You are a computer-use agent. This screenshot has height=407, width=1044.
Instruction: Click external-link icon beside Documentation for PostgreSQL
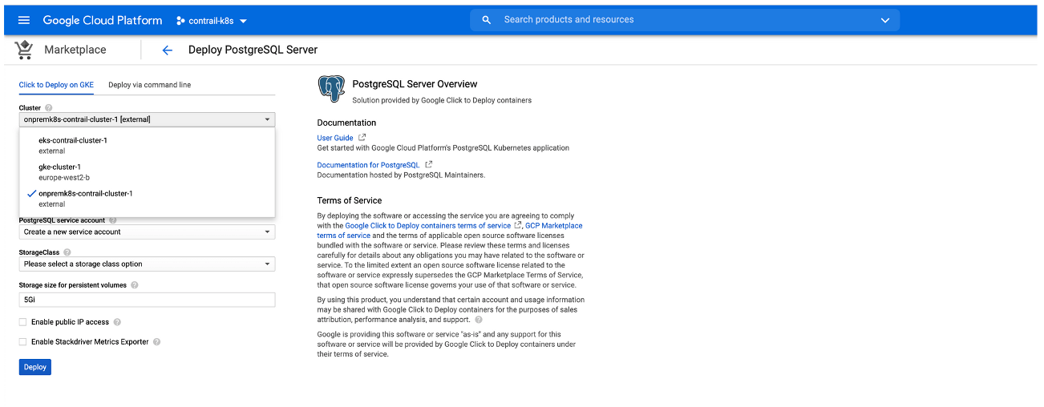click(x=428, y=164)
